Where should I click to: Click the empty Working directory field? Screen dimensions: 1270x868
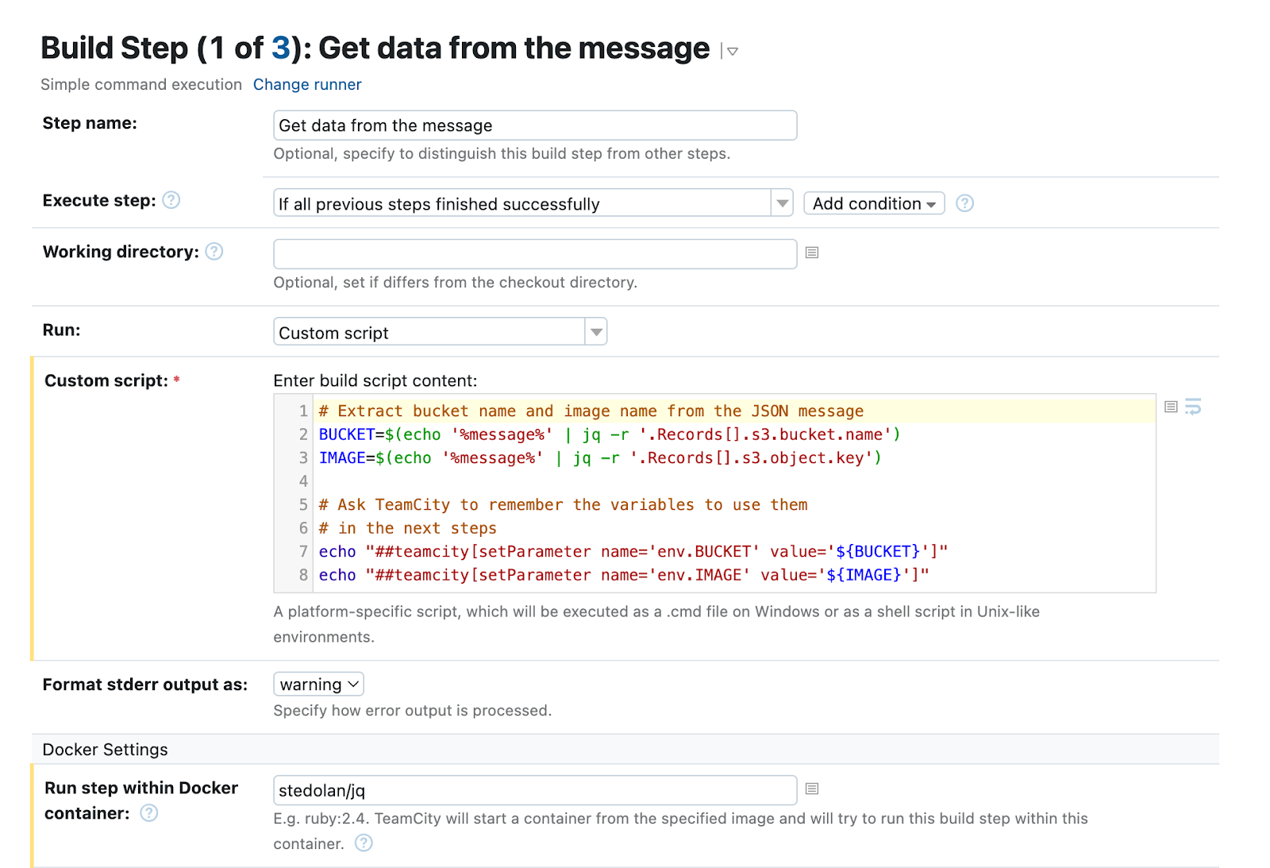[534, 254]
